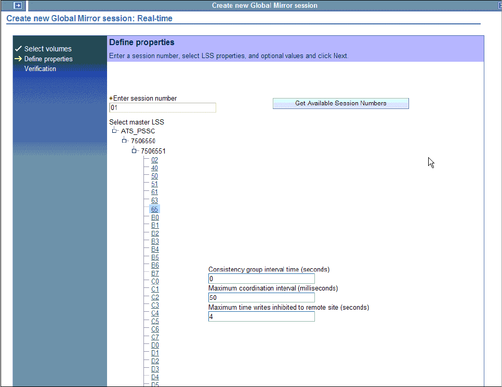Click the 7506551 tree label
The image size is (502, 387).
click(x=153, y=151)
